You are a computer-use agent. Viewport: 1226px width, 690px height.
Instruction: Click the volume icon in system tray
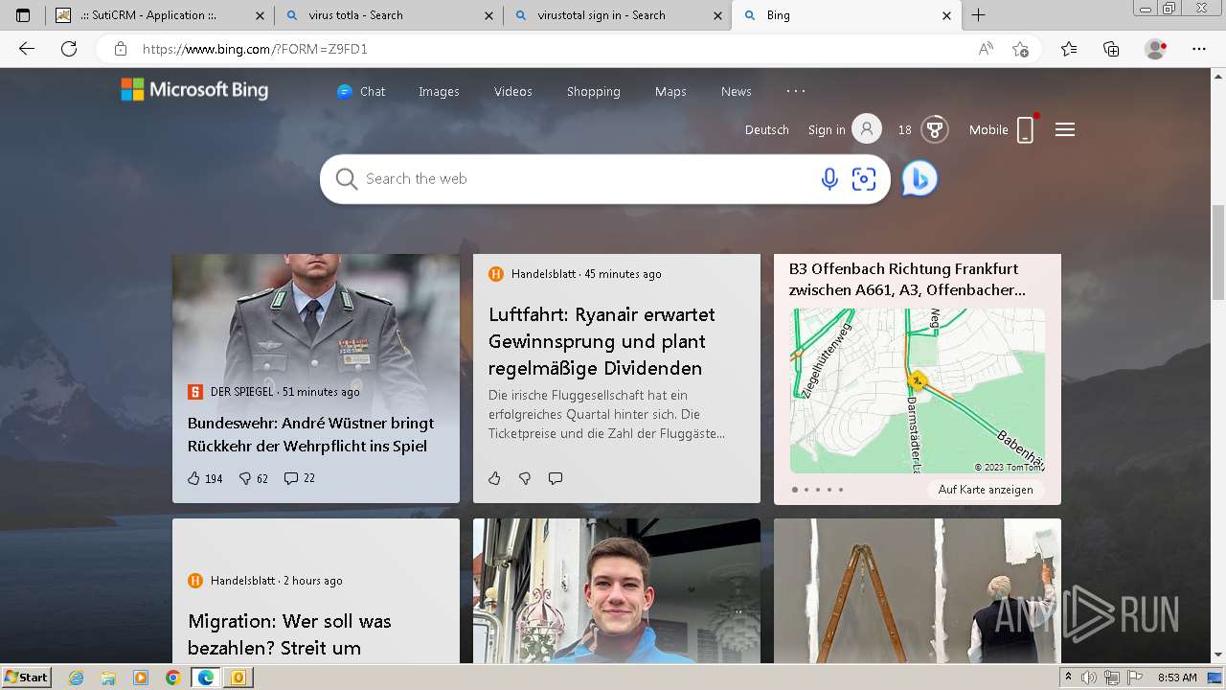click(1088, 678)
